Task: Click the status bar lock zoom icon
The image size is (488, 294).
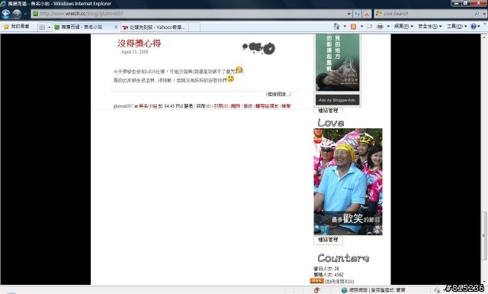Action: tap(437, 291)
